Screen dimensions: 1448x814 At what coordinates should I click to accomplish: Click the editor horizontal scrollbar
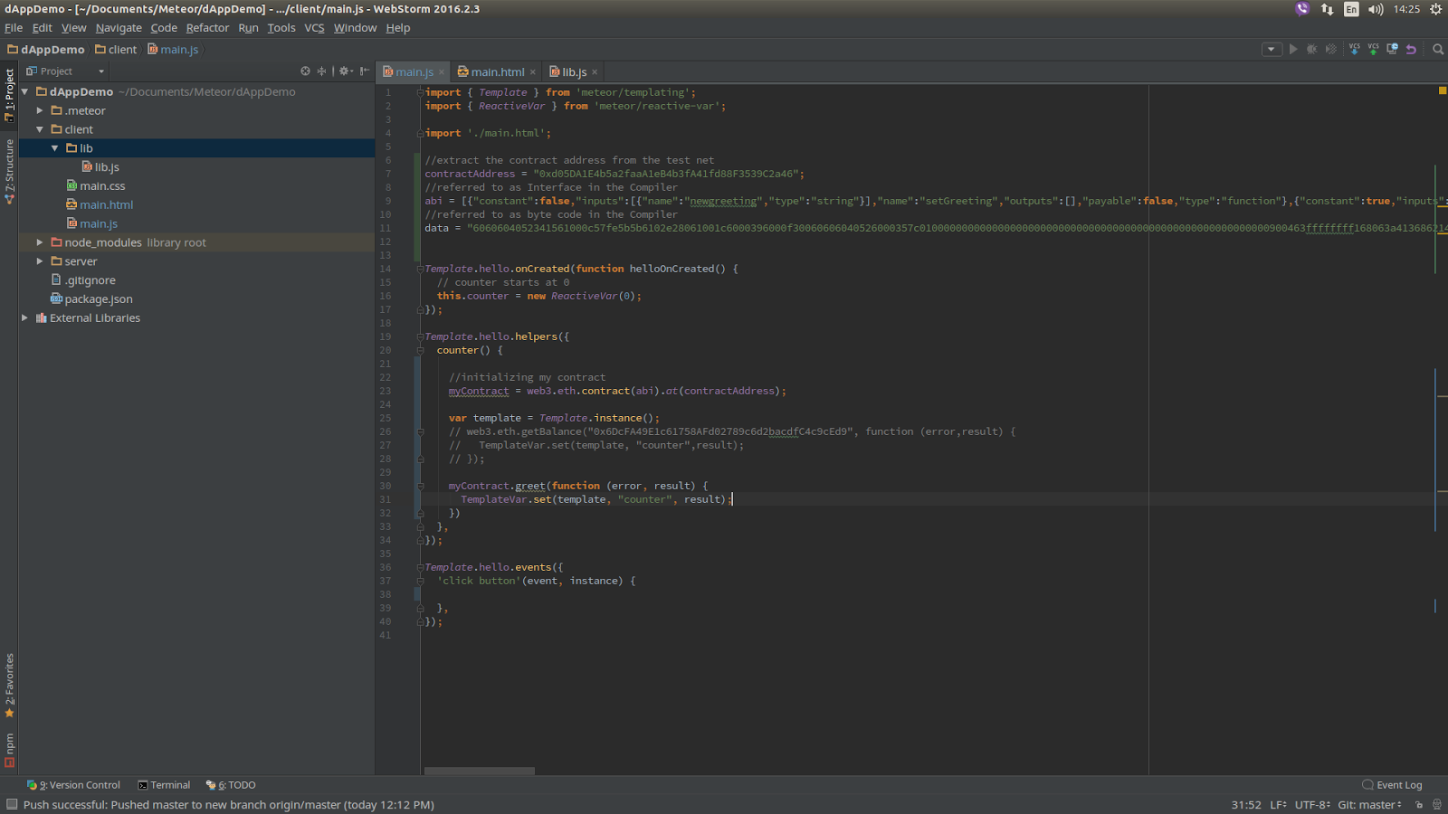click(x=480, y=771)
